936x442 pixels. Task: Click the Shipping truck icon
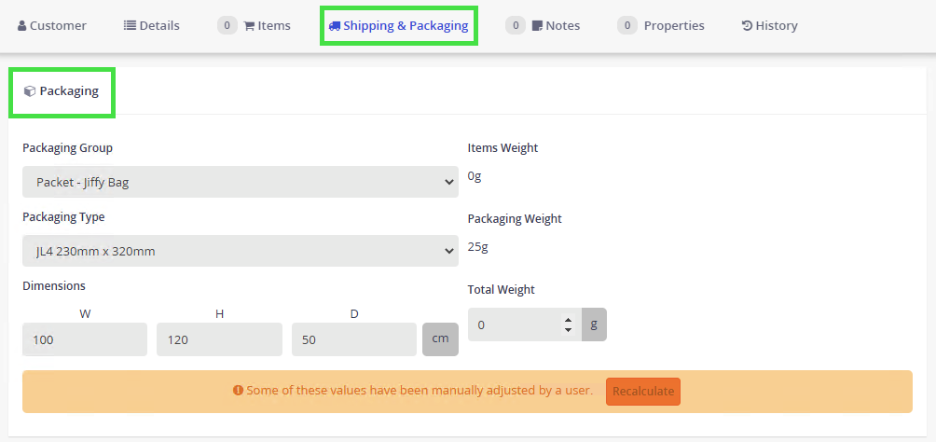(x=335, y=26)
